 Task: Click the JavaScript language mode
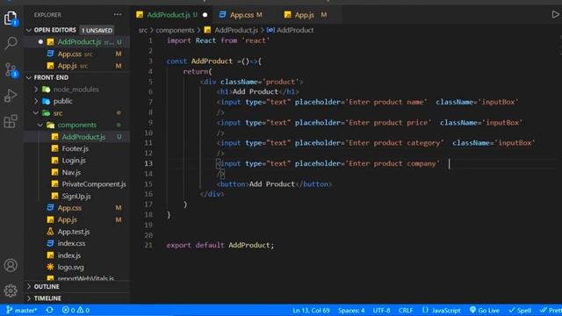[x=441, y=310]
